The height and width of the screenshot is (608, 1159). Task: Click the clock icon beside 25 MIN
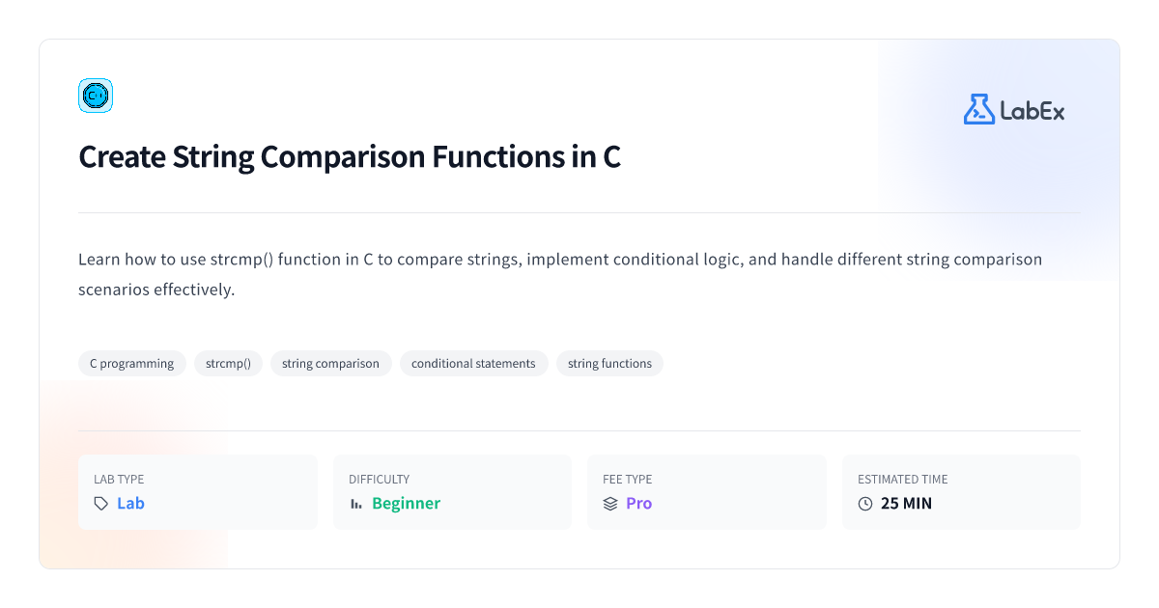click(x=865, y=504)
